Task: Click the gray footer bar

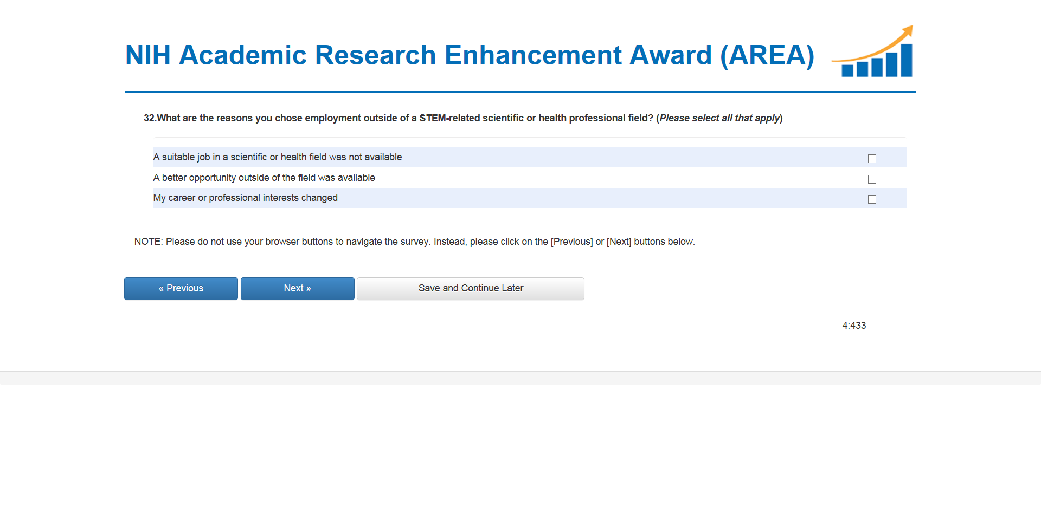Action: click(x=520, y=378)
